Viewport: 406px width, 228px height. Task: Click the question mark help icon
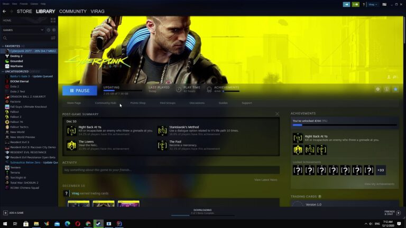point(364,4)
